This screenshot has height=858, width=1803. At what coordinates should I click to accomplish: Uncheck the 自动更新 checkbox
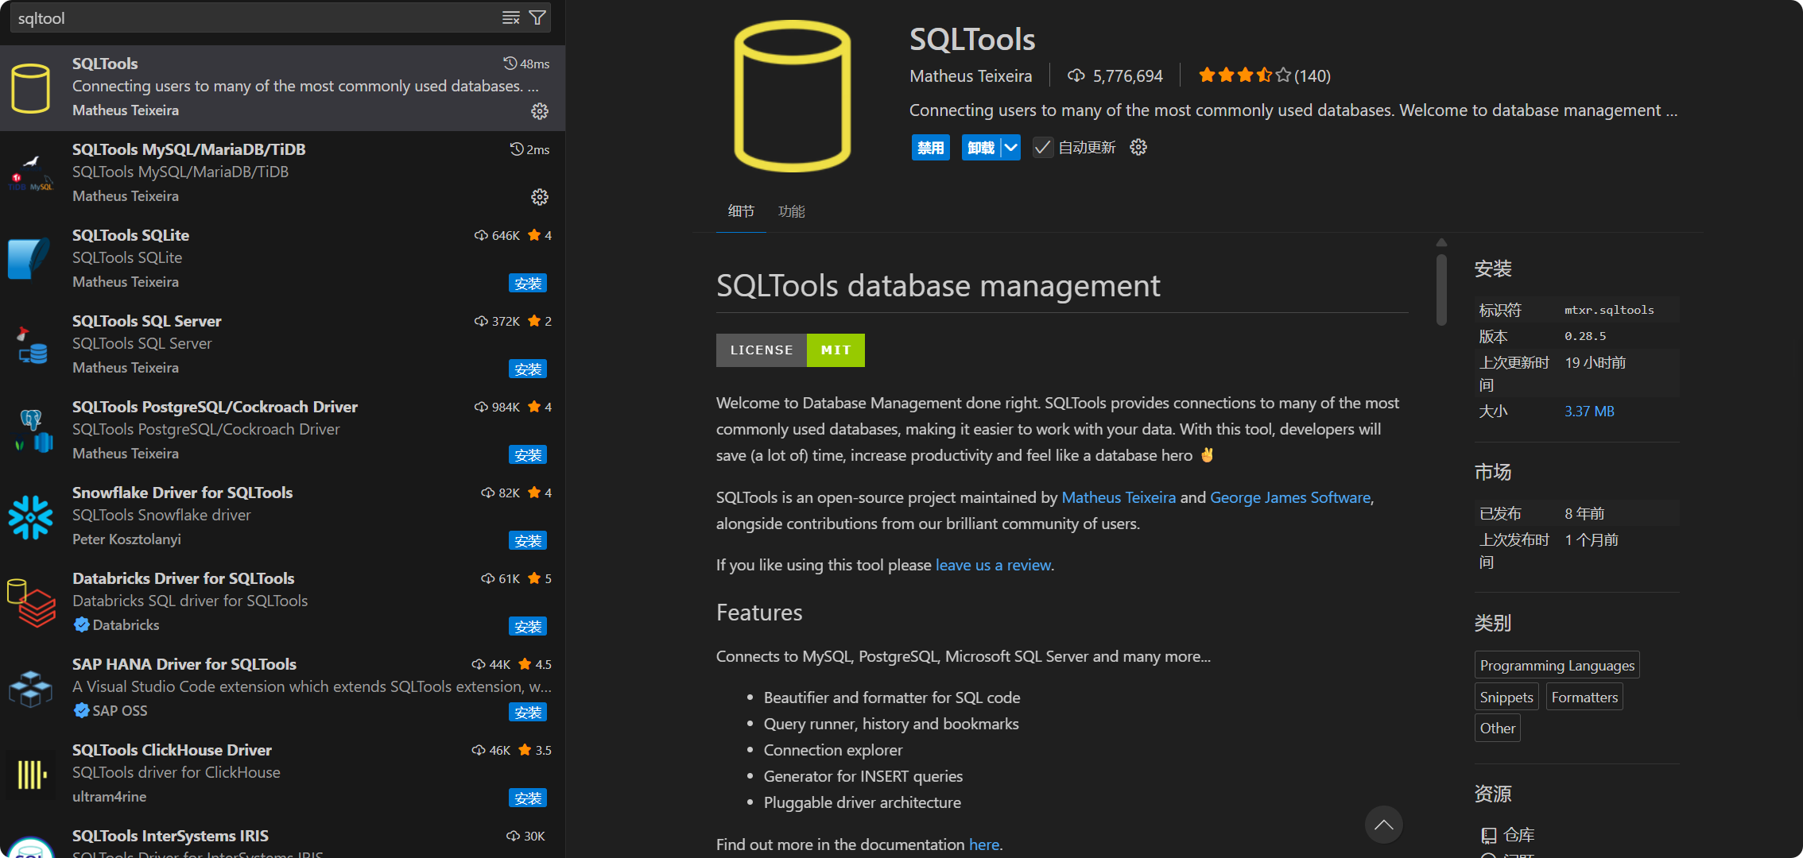pyautogui.click(x=1042, y=147)
